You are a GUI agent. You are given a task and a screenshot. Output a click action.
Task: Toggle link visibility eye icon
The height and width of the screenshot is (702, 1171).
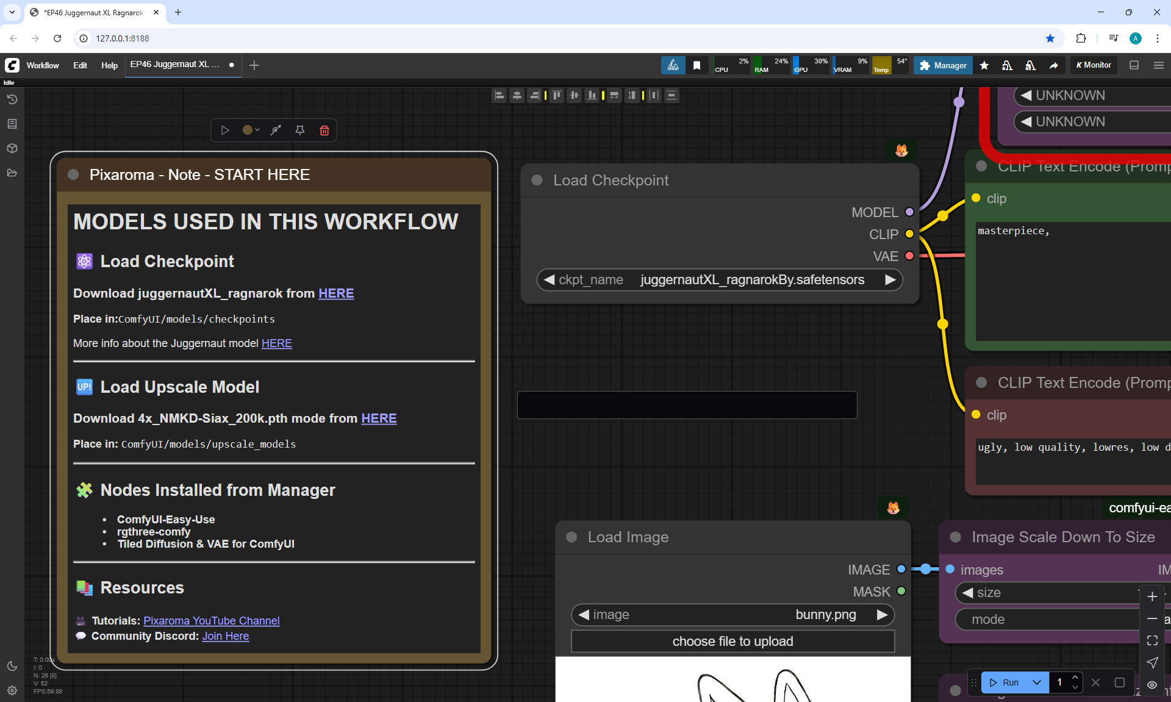pyautogui.click(x=1152, y=685)
